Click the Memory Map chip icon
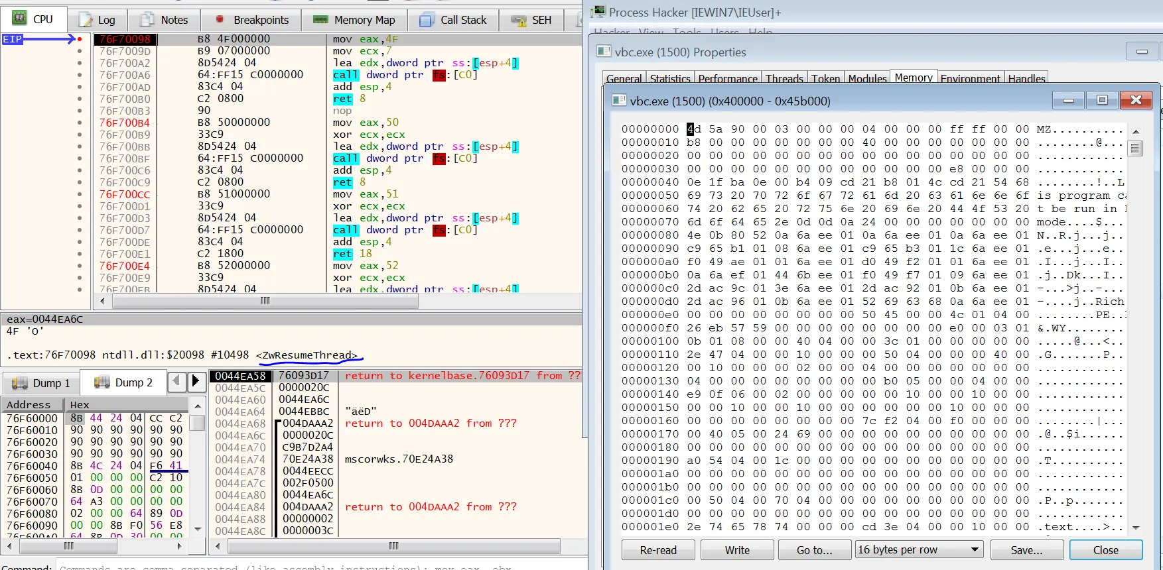 click(320, 20)
